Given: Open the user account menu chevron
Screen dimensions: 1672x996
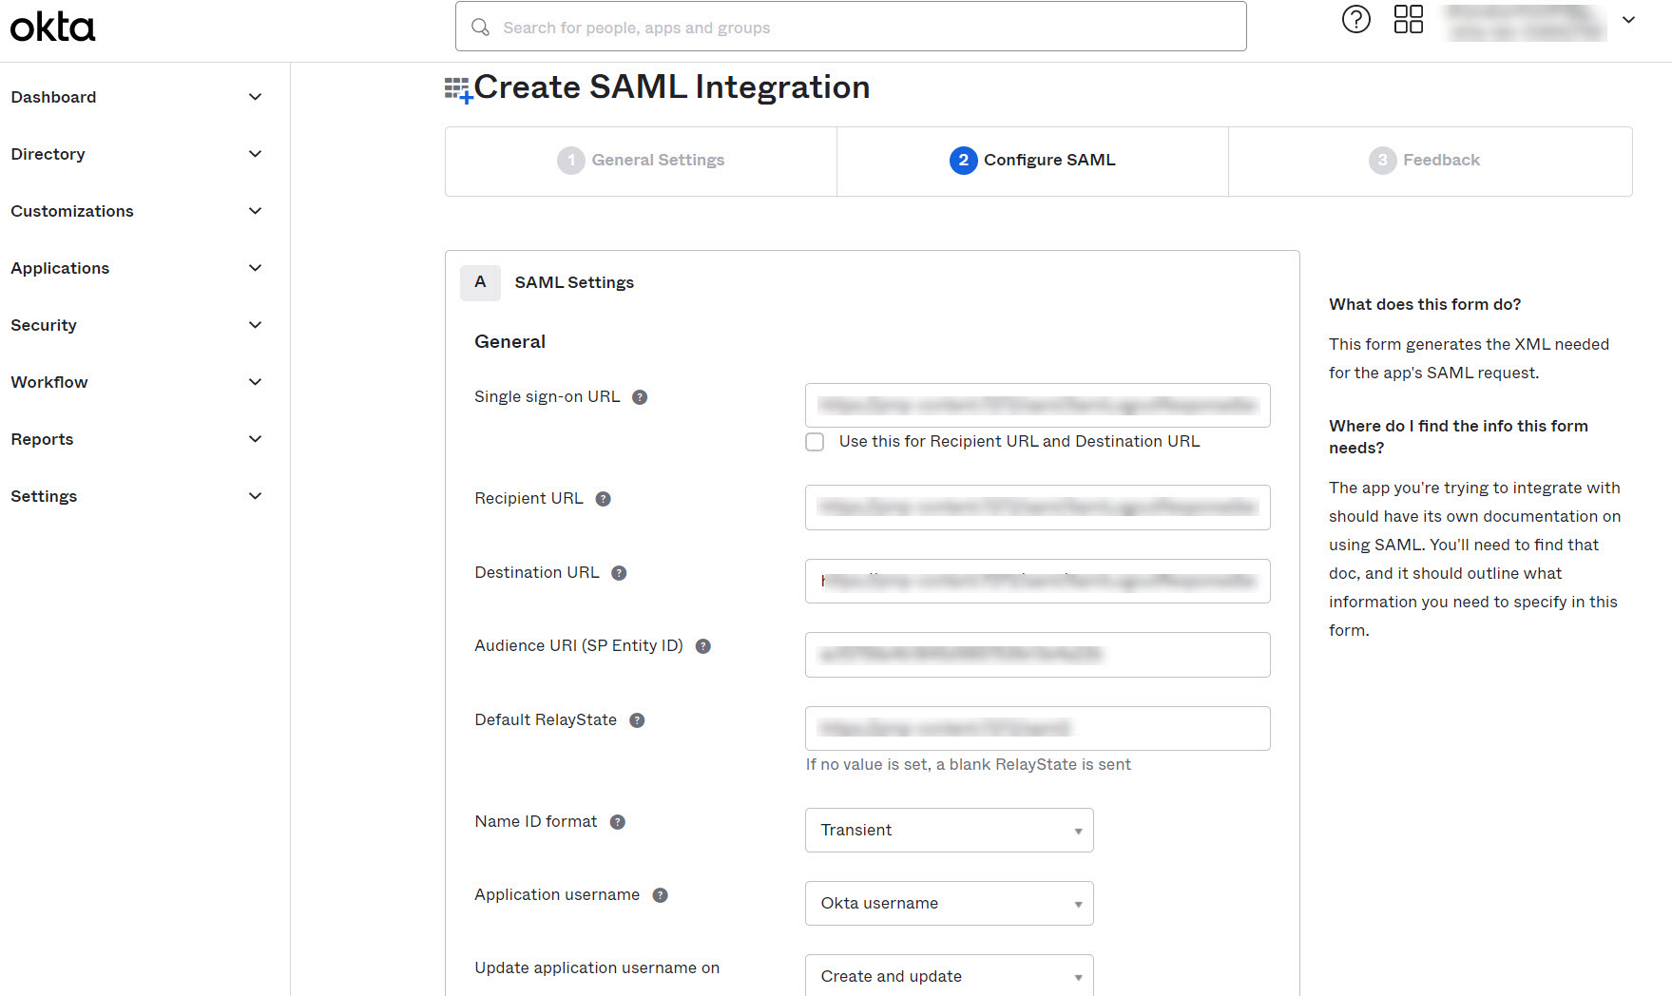Looking at the screenshot, I should tap(1628, 20).
